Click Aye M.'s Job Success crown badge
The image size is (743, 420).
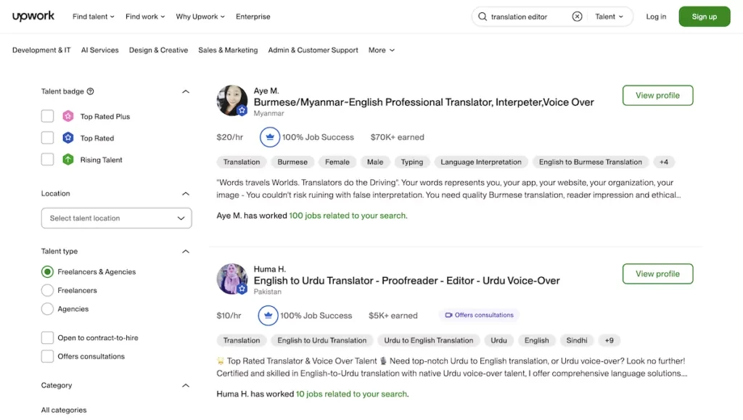270,137
